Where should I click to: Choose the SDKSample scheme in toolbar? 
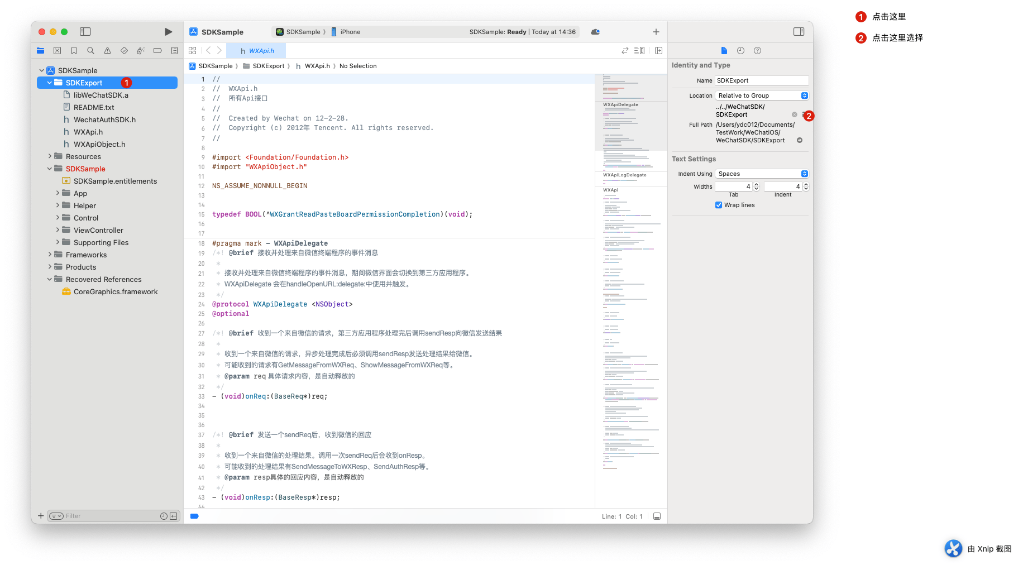[x=299, y=32]
